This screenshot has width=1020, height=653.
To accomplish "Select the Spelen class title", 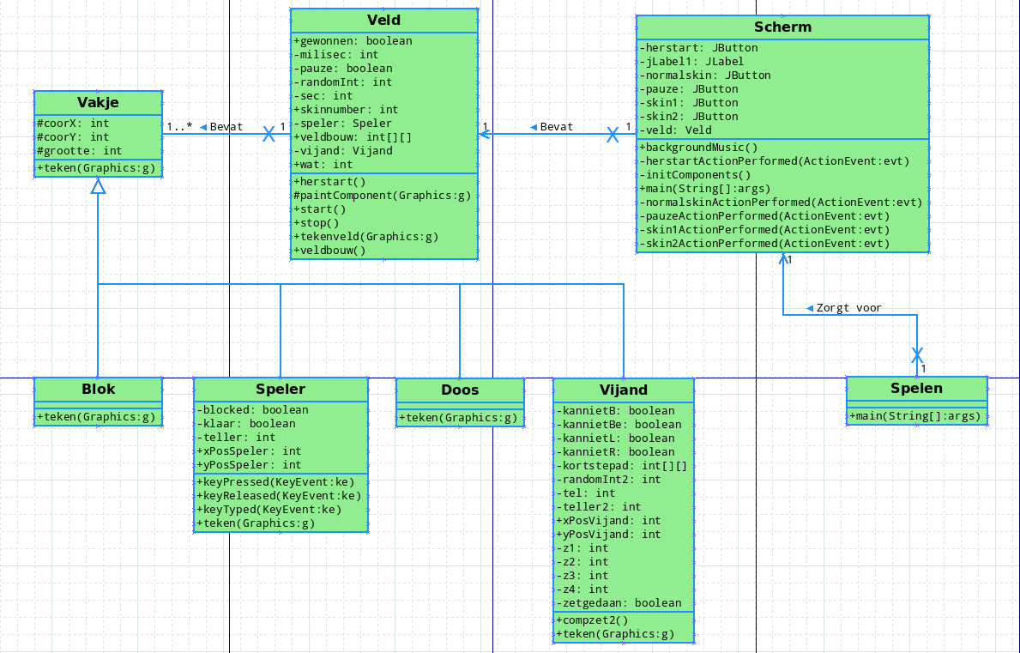I will coord(916,388).
